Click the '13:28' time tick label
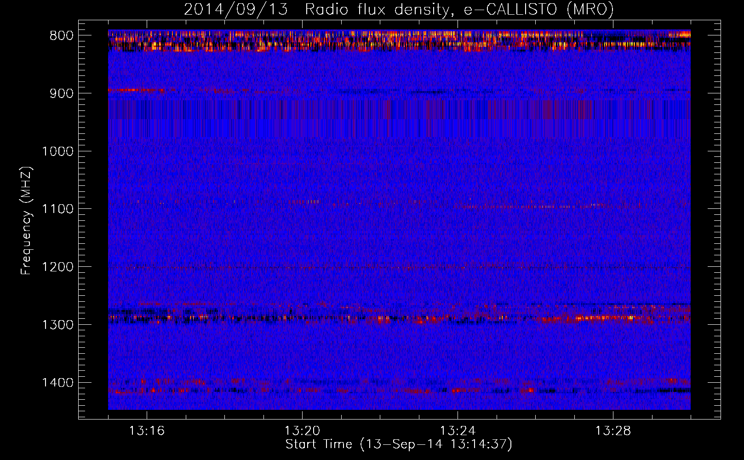The height and width of the screenshot is (460, 744). (613, 431)
